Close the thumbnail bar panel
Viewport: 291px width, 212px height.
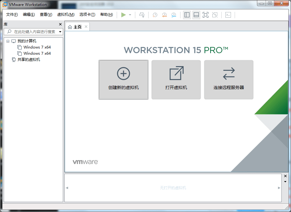pos(285,176)
